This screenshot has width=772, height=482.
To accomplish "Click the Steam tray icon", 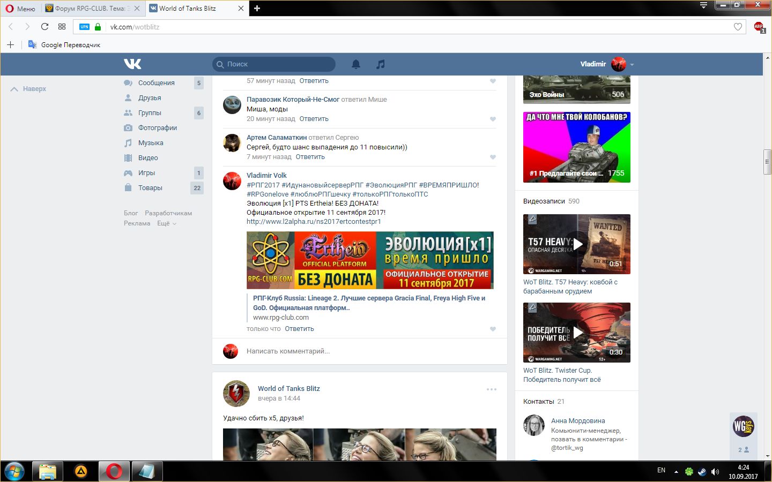I will pos(702,471).
